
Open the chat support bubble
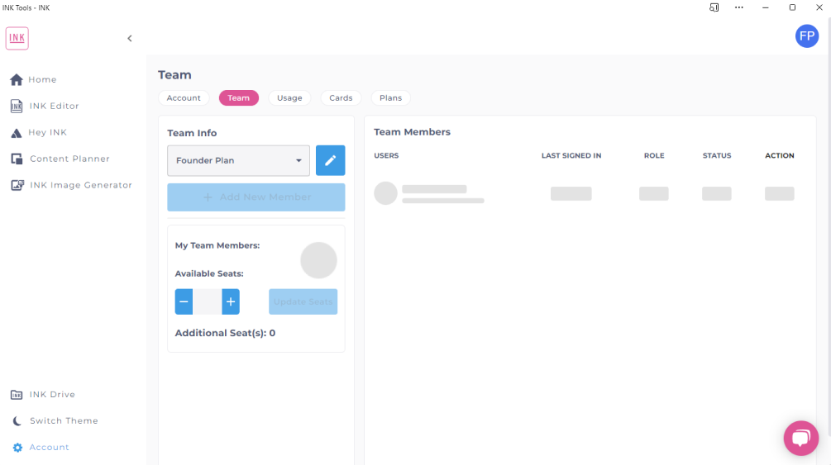pyautogui.click(x=800, y=438)
